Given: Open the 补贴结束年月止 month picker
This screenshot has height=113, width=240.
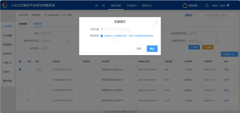Looking at the screenshot, I should (x=203, y=41).
